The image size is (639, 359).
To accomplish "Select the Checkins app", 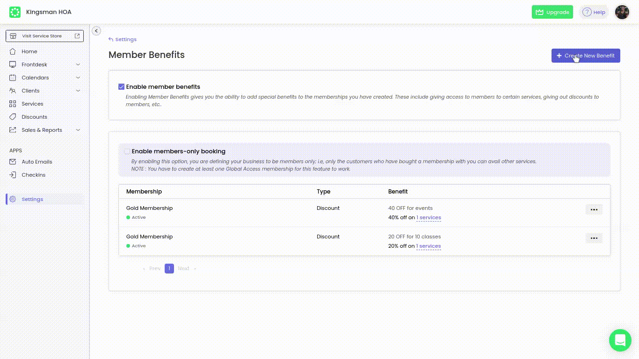I will (x=33, y=175).
